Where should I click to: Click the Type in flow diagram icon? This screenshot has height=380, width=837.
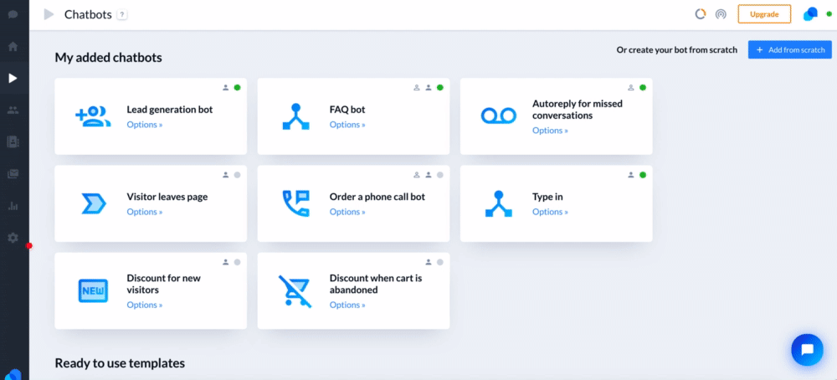pyautogui.click(x=499, y=203)
